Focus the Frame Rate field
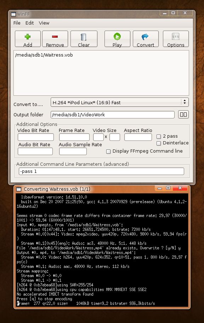Screen dimensions: 204x323 [x=74, y=137]
